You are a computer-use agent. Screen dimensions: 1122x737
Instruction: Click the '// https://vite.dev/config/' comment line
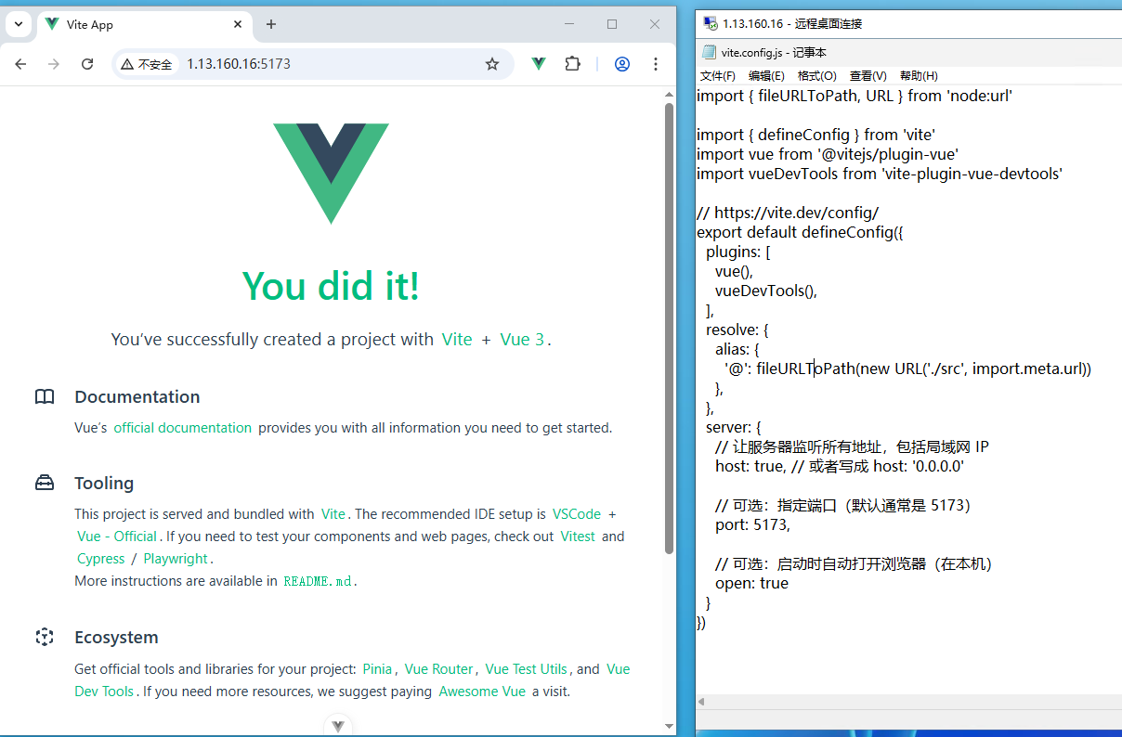click(788, 213)
